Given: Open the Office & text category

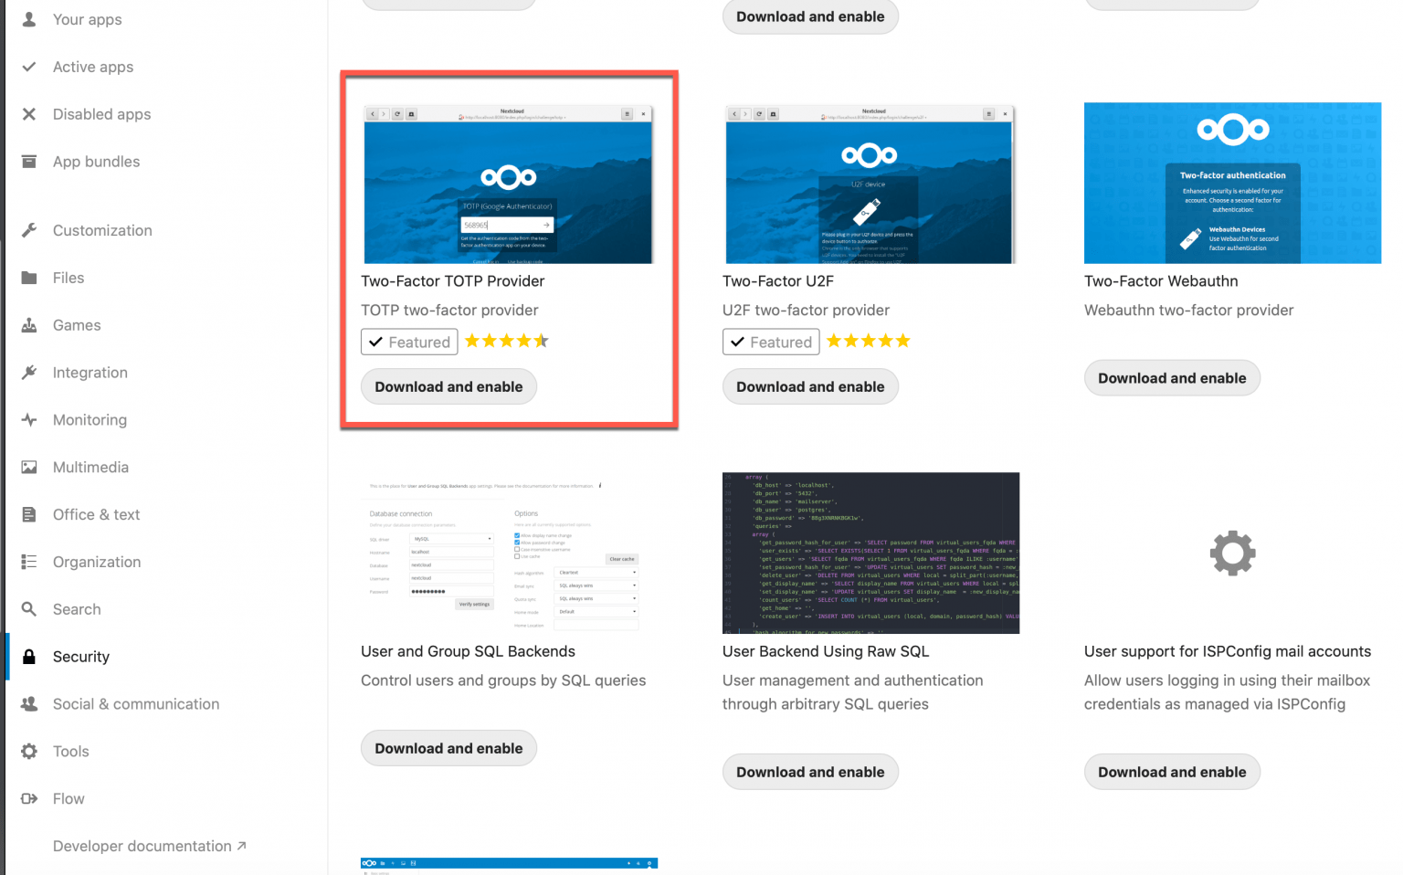Looking at the screenshot, I should [96, 514].
